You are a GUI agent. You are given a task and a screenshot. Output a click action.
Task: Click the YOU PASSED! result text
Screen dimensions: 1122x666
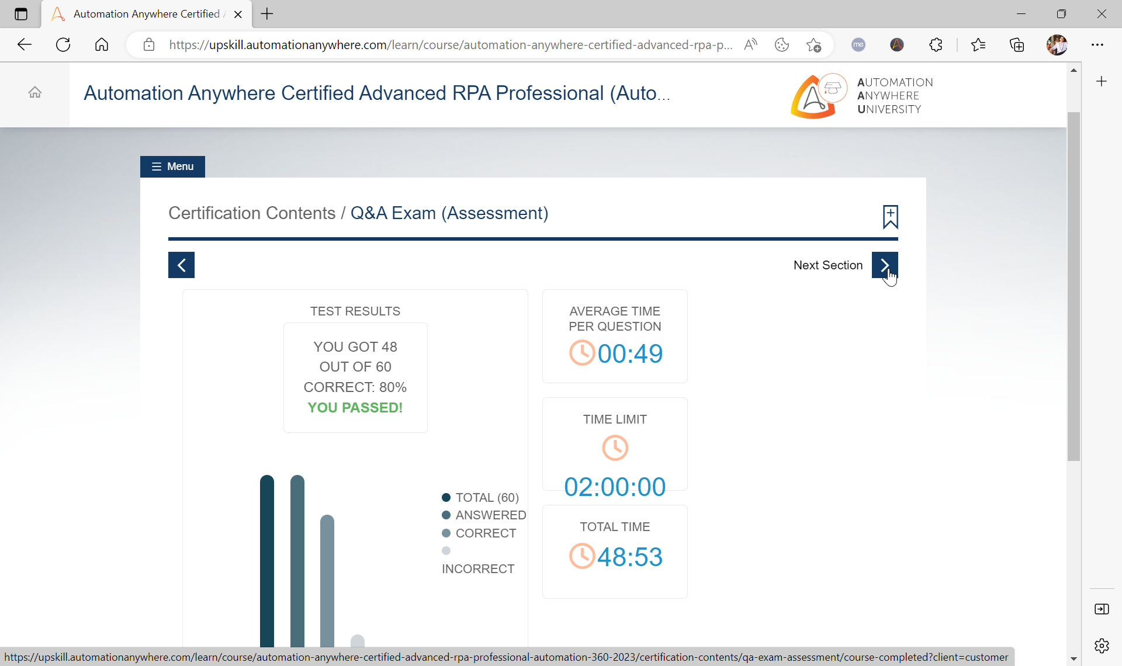pos(355,408)
